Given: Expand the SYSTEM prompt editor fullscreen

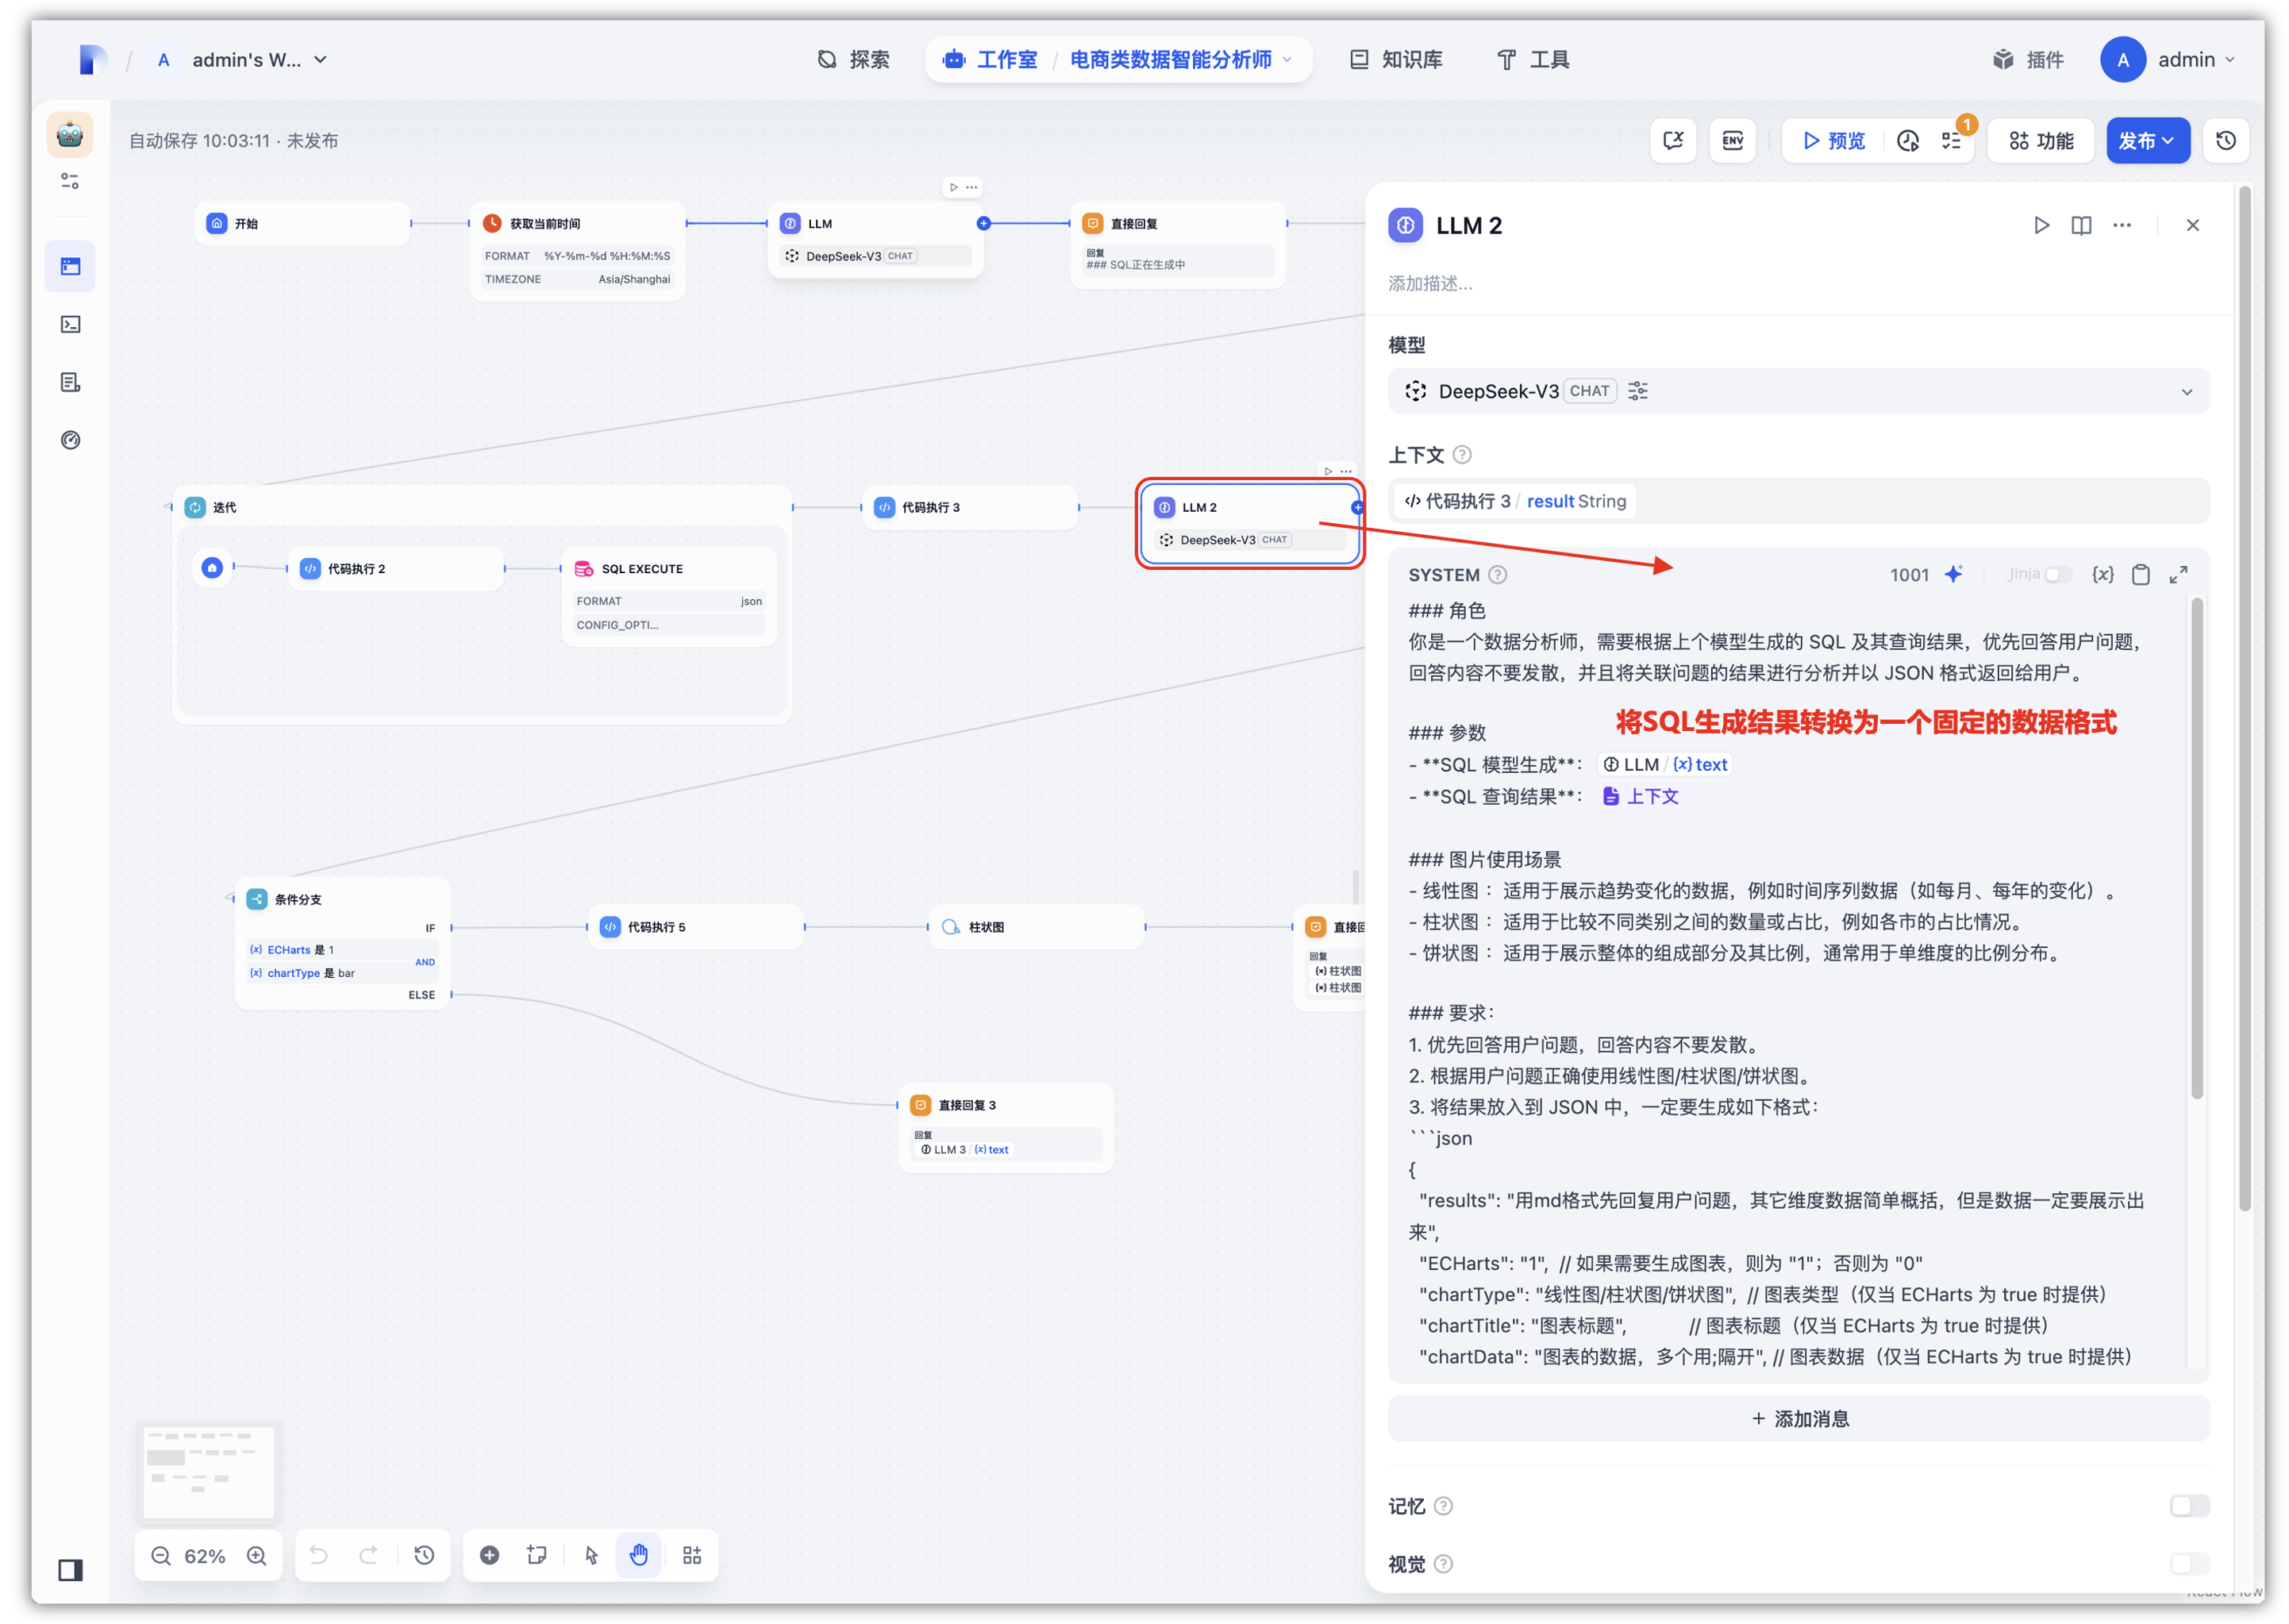Looking at the screenshot, I should [2179, 574].
